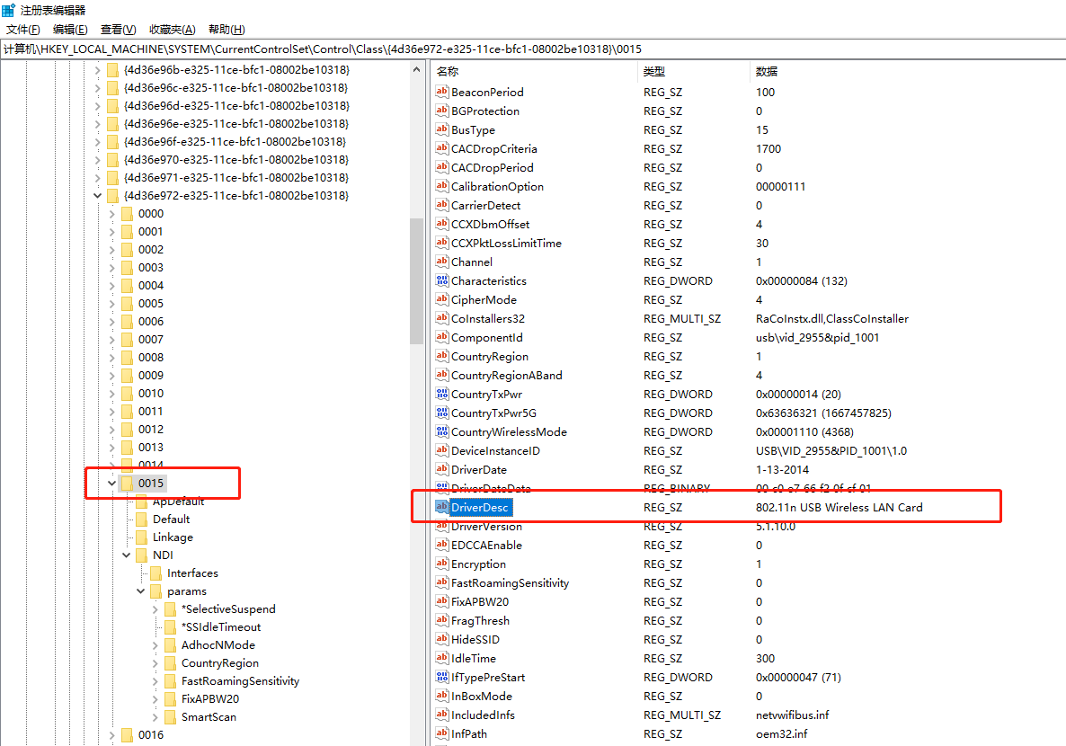Expand the 0016 key node
Screen dimensions: 1066x746
tap(112, 735)
